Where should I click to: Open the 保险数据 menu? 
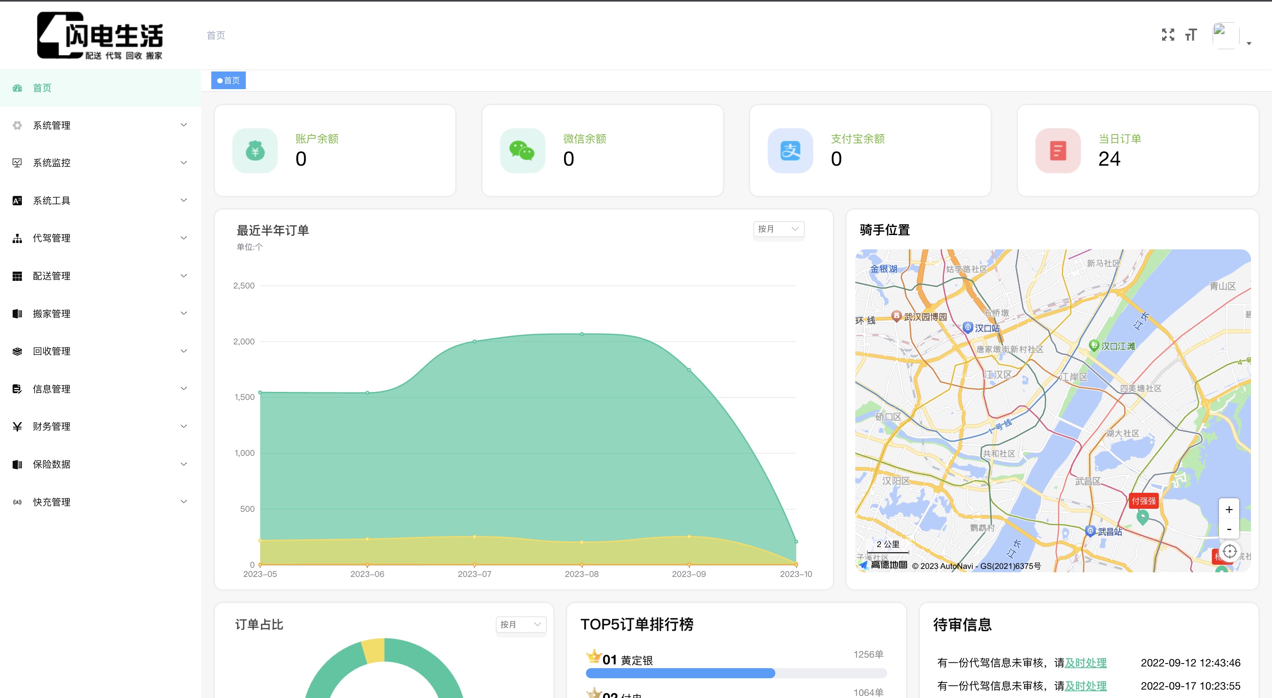pyautogui.click(x=100, y=464)
